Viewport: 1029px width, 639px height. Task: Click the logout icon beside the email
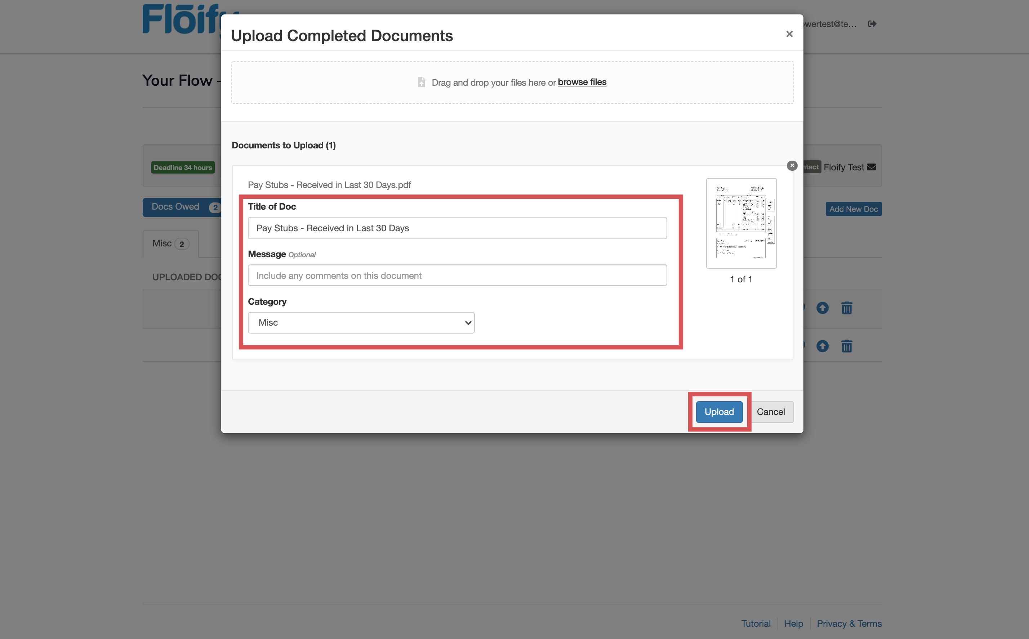coord(872,24)
